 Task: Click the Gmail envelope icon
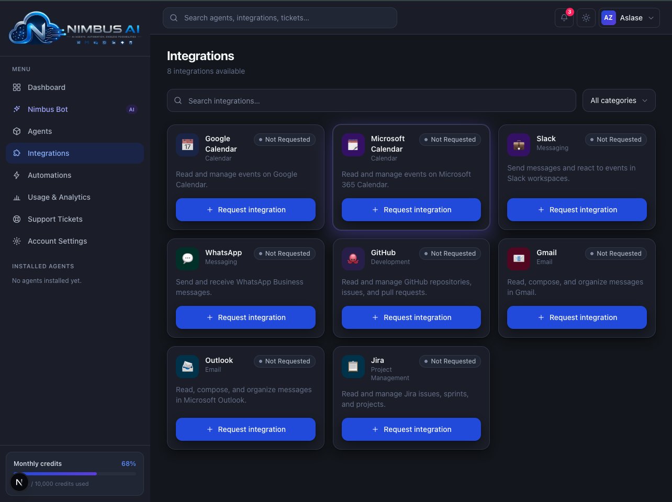[519, 259]
